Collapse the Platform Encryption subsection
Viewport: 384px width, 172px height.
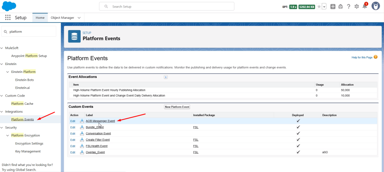[x=8, y=136]
